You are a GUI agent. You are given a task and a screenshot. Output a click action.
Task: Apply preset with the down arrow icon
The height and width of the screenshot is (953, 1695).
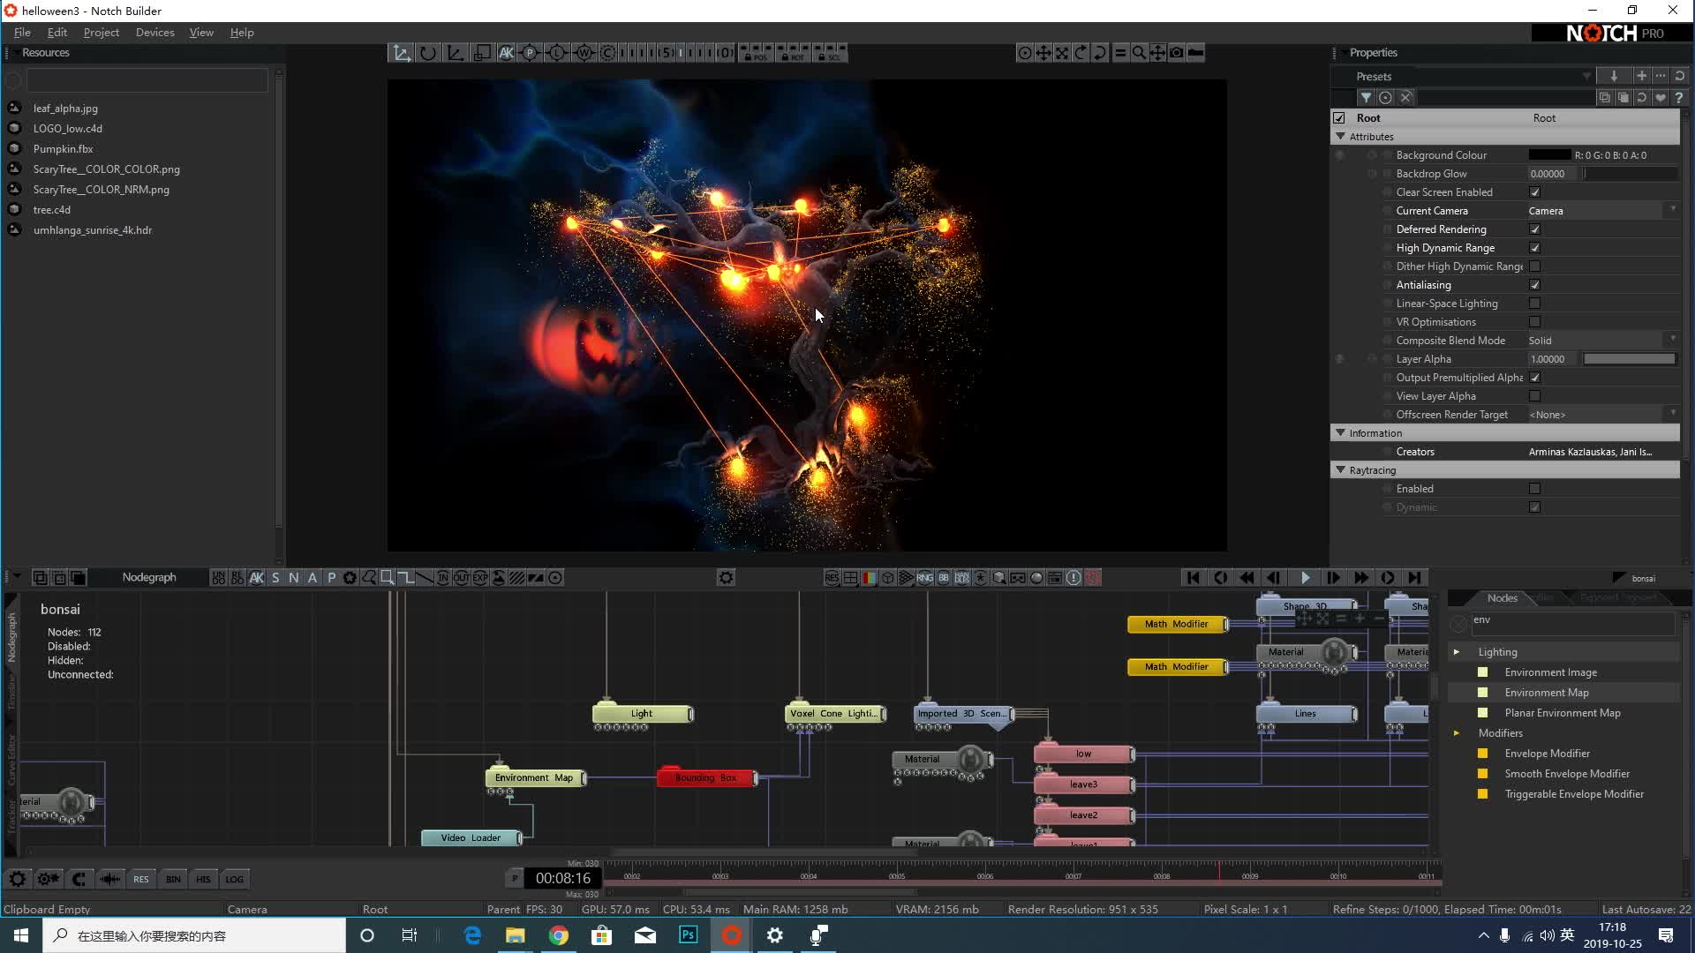pos(1614,76)
